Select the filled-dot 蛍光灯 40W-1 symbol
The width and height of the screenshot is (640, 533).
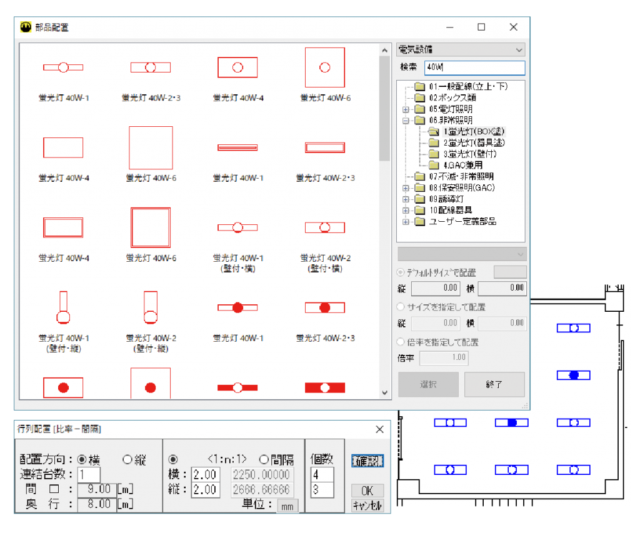[x=237, y=307]
